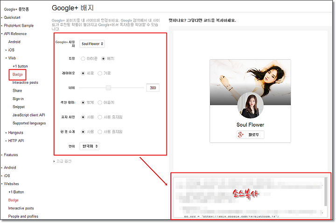Open Google+ 플랫폼 link at sidebar top
The height and width of the screenshot is (223, 336).
[x=16, y=9]
